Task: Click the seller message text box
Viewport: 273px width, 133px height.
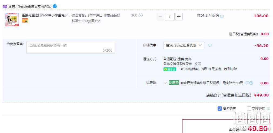Action: pos(71,48)
